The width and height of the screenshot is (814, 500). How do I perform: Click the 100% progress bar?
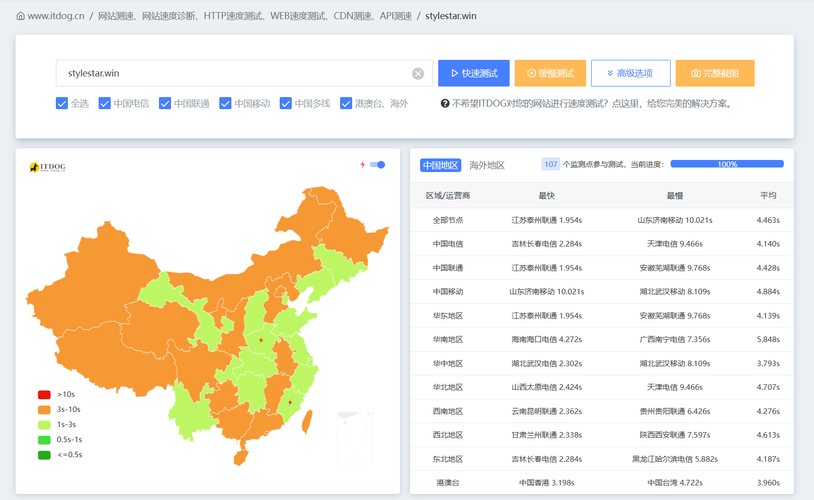[x=727, y=164]
